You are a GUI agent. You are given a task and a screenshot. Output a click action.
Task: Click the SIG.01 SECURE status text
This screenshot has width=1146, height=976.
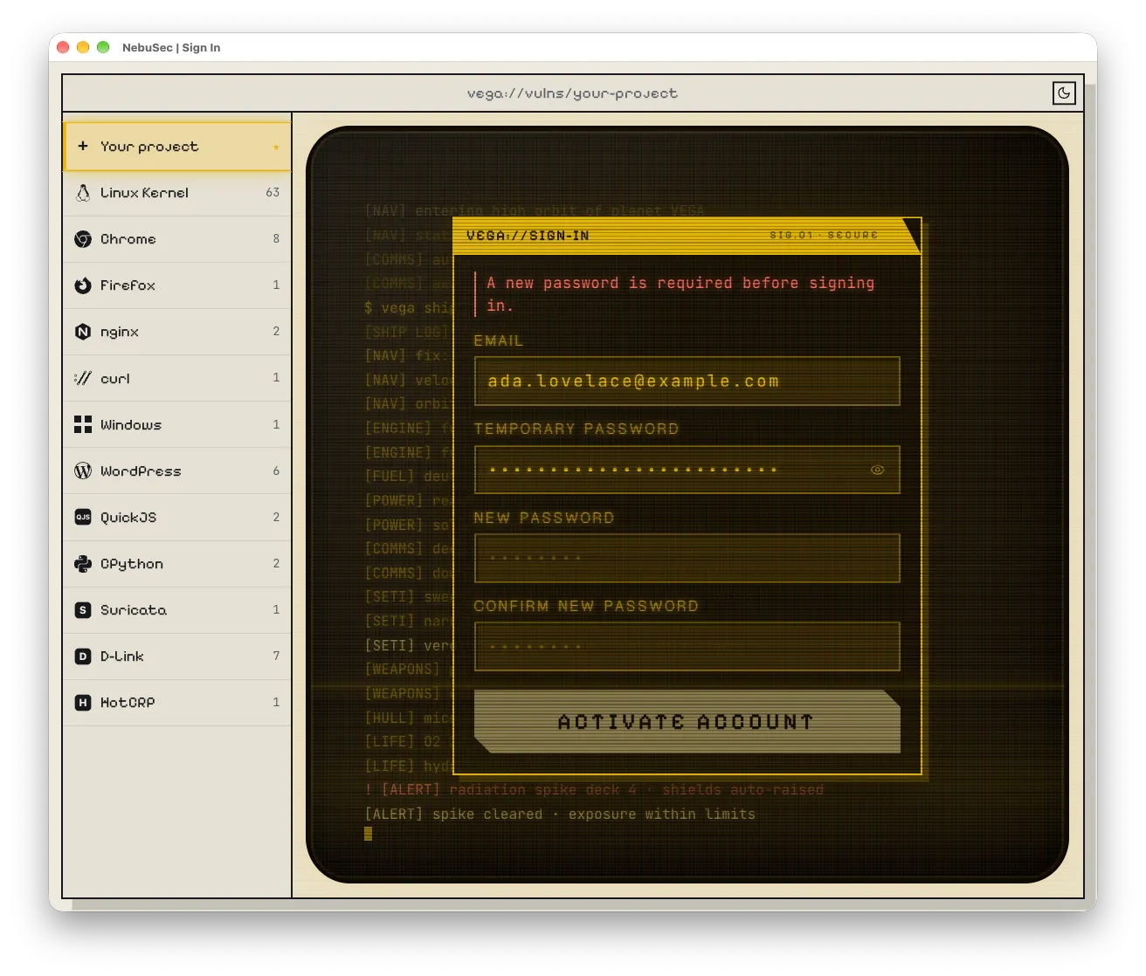click(x=824, y=236)
